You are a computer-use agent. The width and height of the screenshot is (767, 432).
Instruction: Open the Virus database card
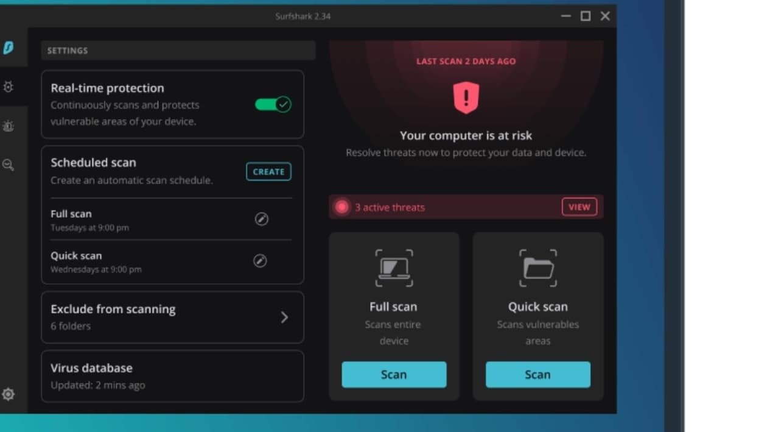172,376
